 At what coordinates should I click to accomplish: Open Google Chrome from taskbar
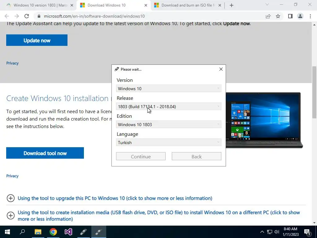[x=53, y=232]
